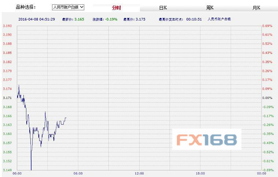Click the 18:00 time axis marker

[200, 173]
